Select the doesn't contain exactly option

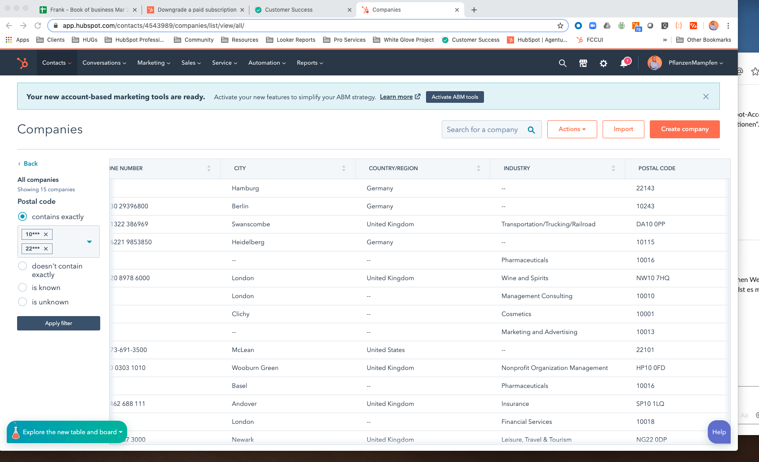pyautogui.click(x=22, y=266)
